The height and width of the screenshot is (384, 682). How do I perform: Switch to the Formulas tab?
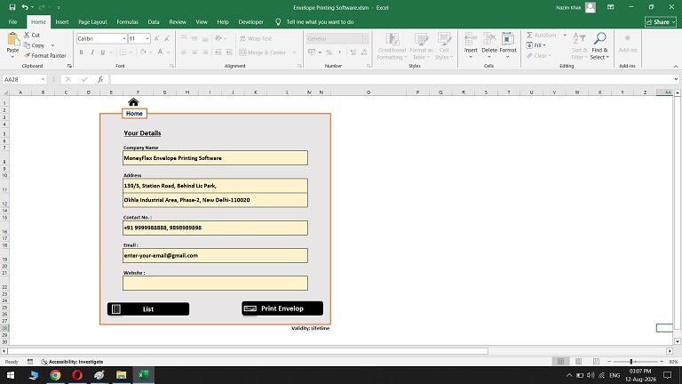(x=128, y=21)
